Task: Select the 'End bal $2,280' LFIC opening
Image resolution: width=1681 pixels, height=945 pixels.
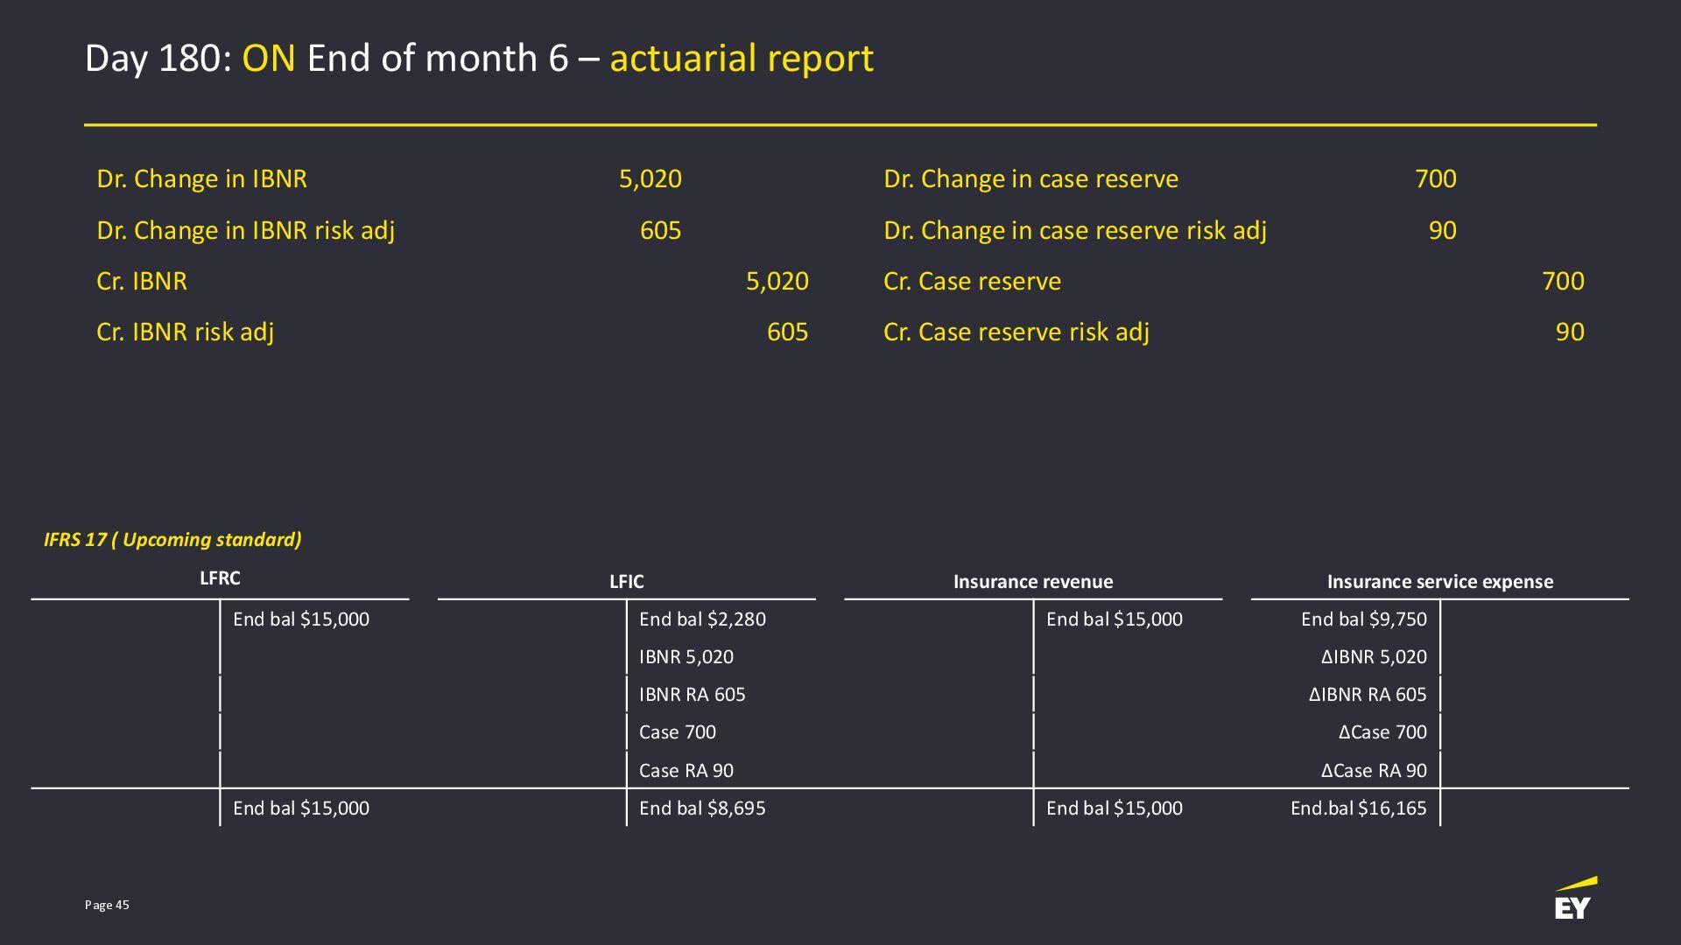Action: [x=702, y=619]
